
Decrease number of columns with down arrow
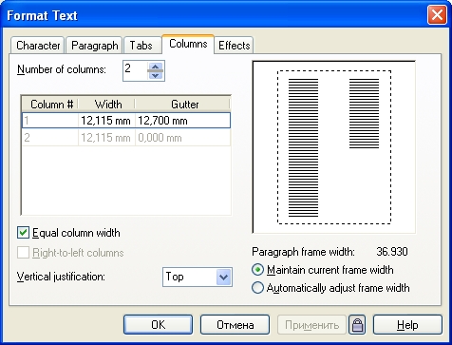click(x=155, y=75)
